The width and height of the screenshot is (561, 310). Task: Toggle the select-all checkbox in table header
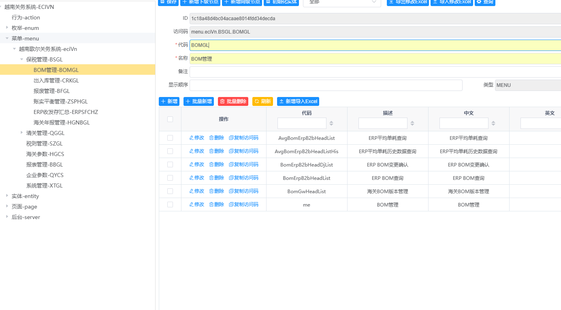tap(170, 119)
